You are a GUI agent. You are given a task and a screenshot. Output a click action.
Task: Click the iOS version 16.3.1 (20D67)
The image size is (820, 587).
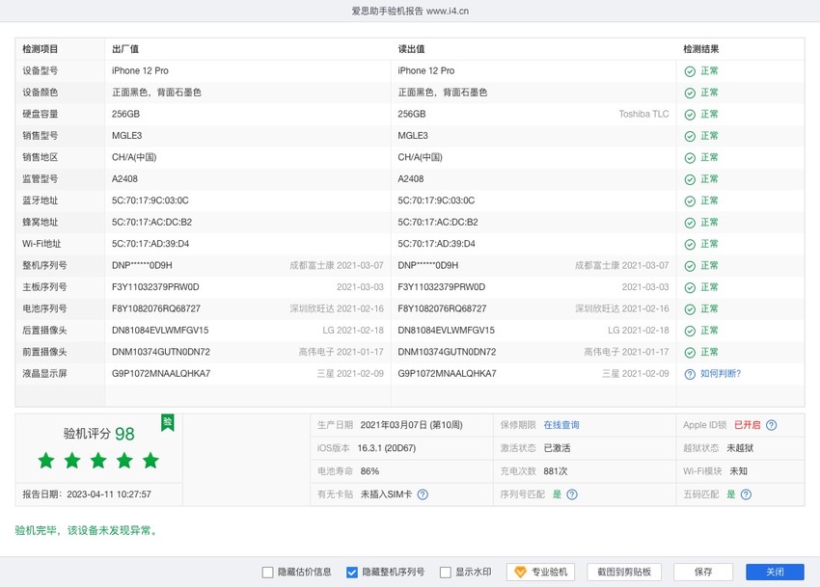[x=387, y=448]
